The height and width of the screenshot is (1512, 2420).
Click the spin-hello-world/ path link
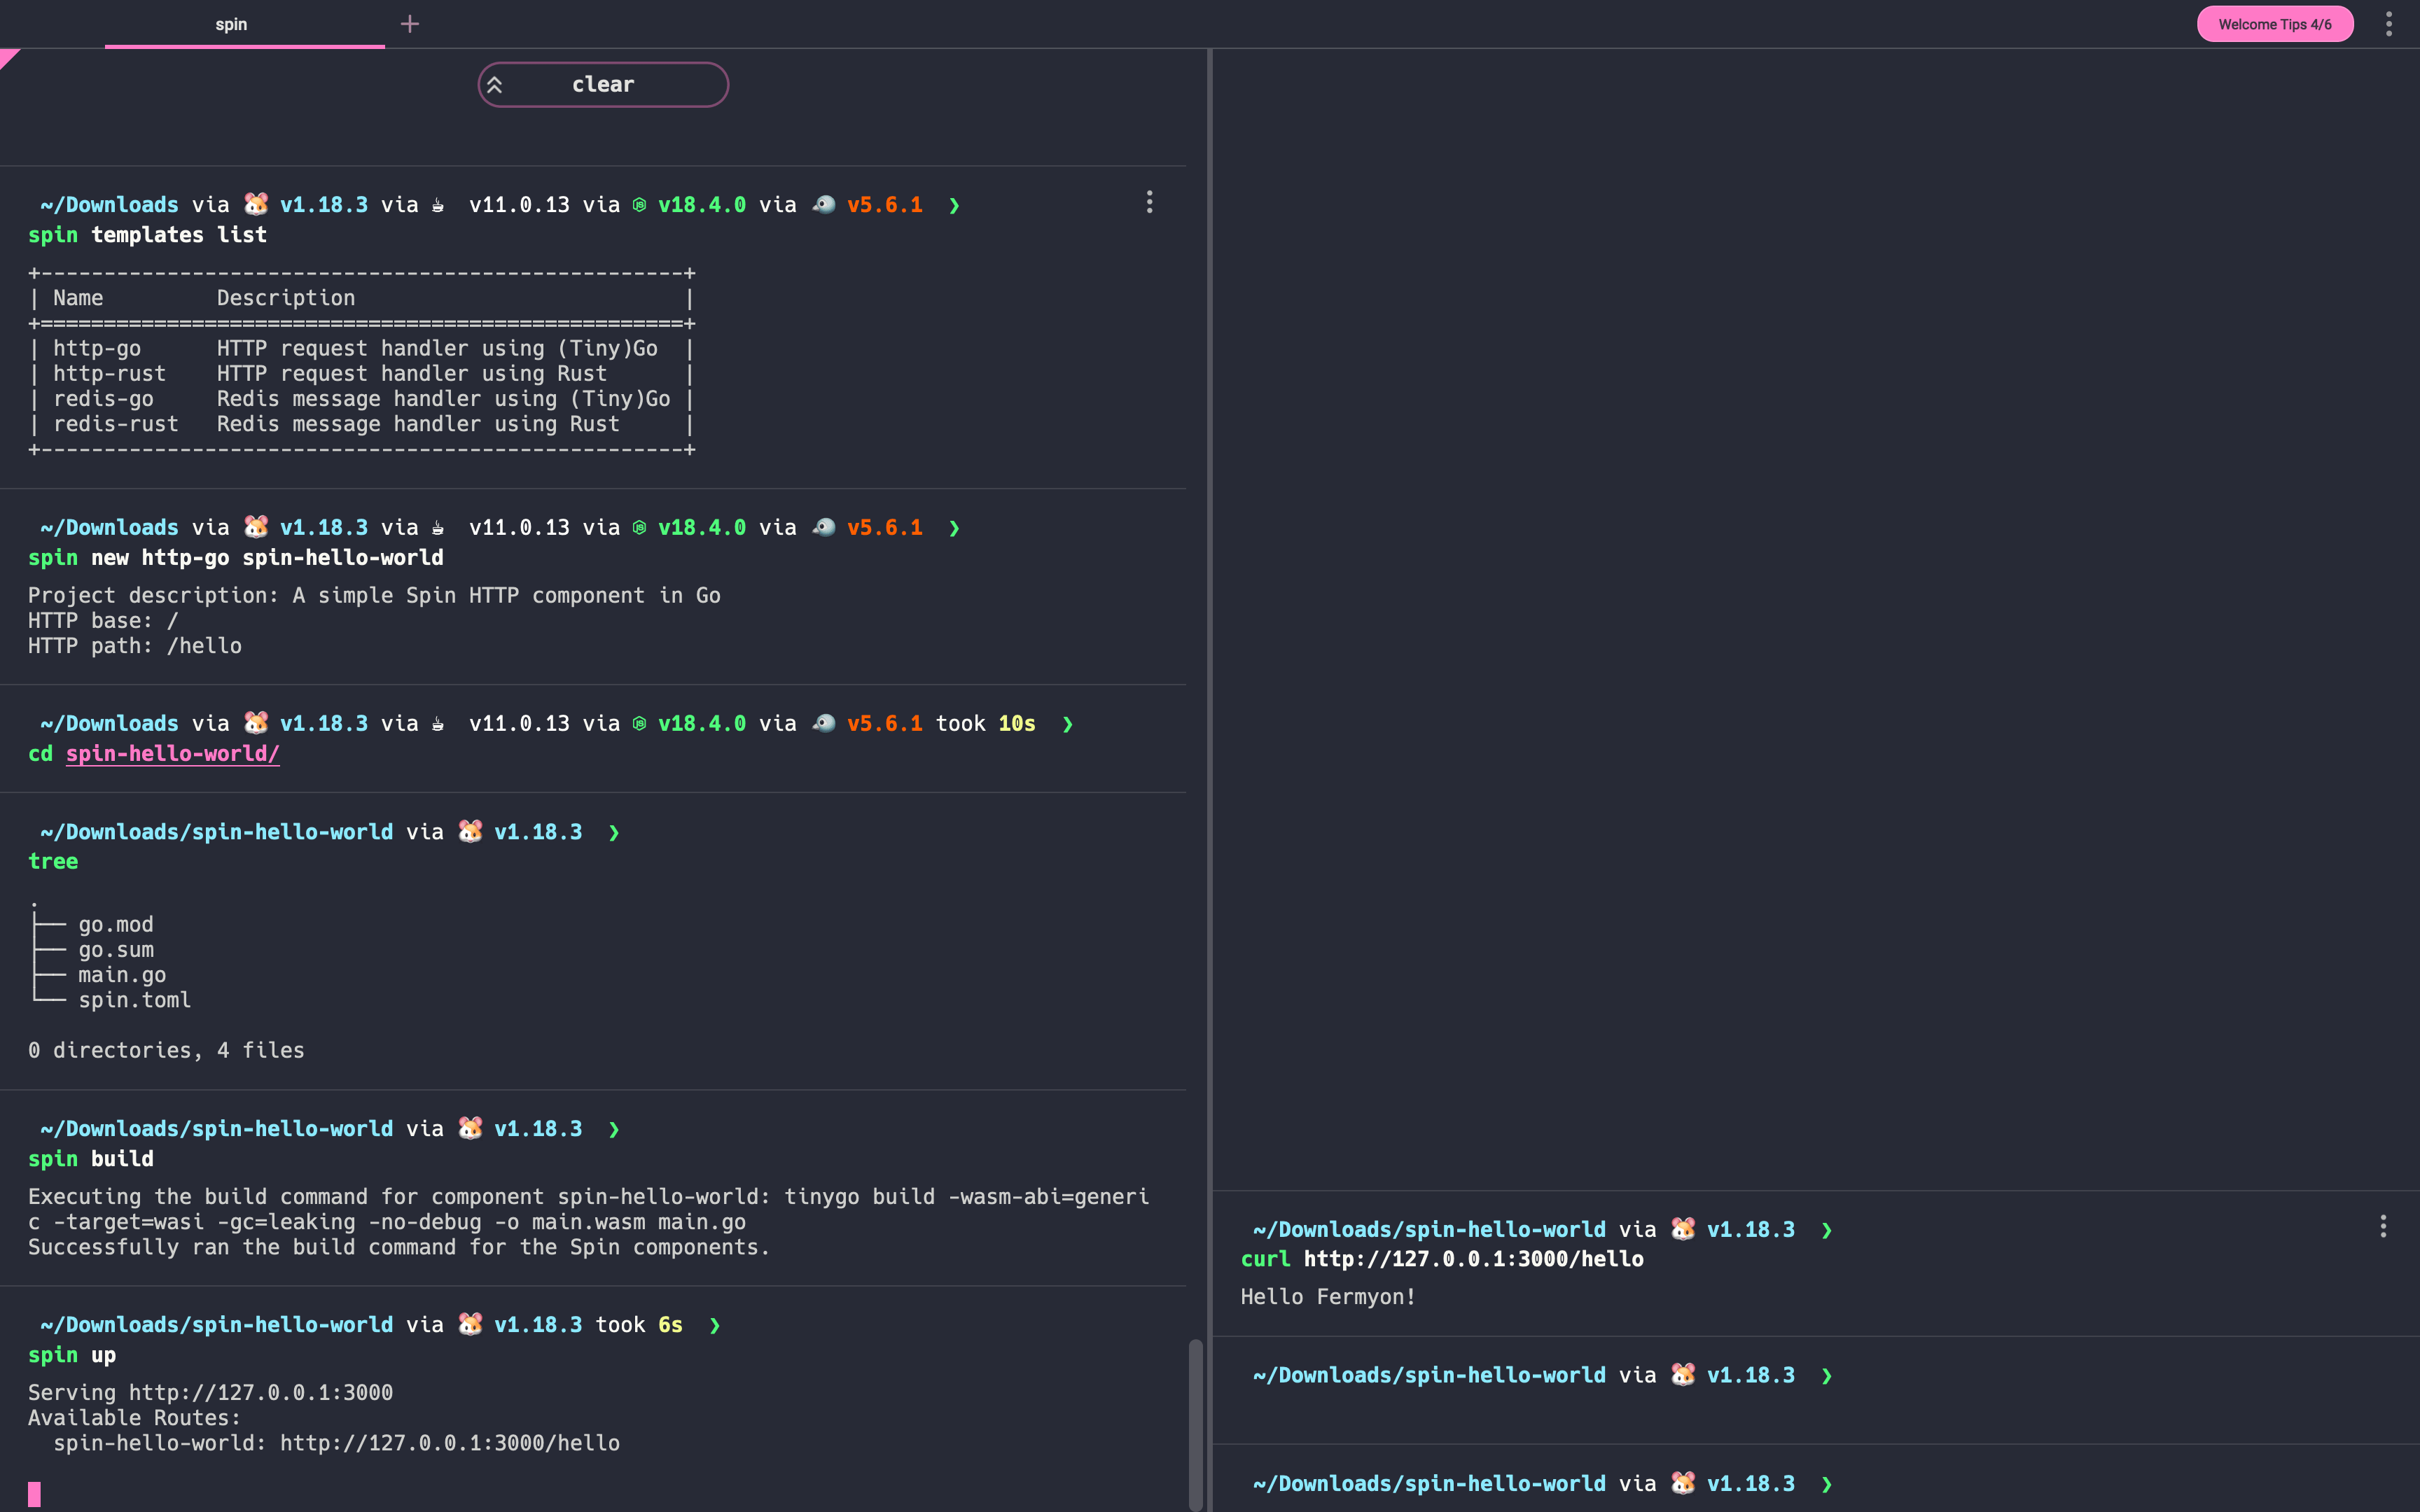(x=172, y=754)
